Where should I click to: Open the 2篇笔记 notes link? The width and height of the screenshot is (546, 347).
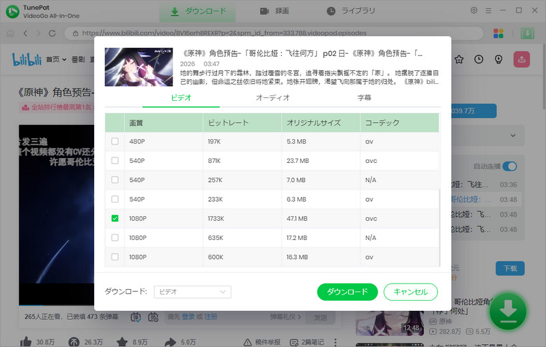[306, 342]
